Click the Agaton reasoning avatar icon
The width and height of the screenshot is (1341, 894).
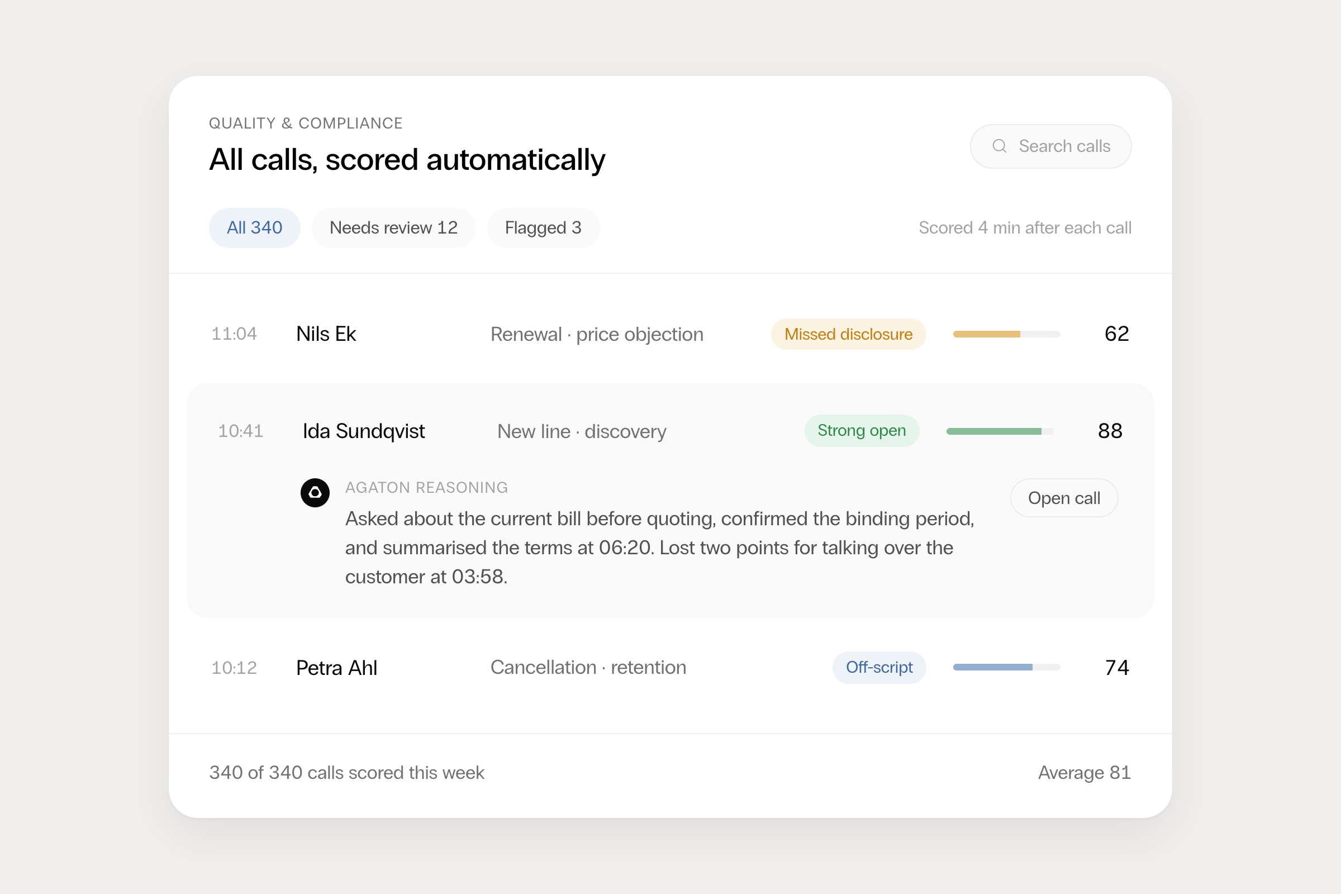(x=315, y=493)
